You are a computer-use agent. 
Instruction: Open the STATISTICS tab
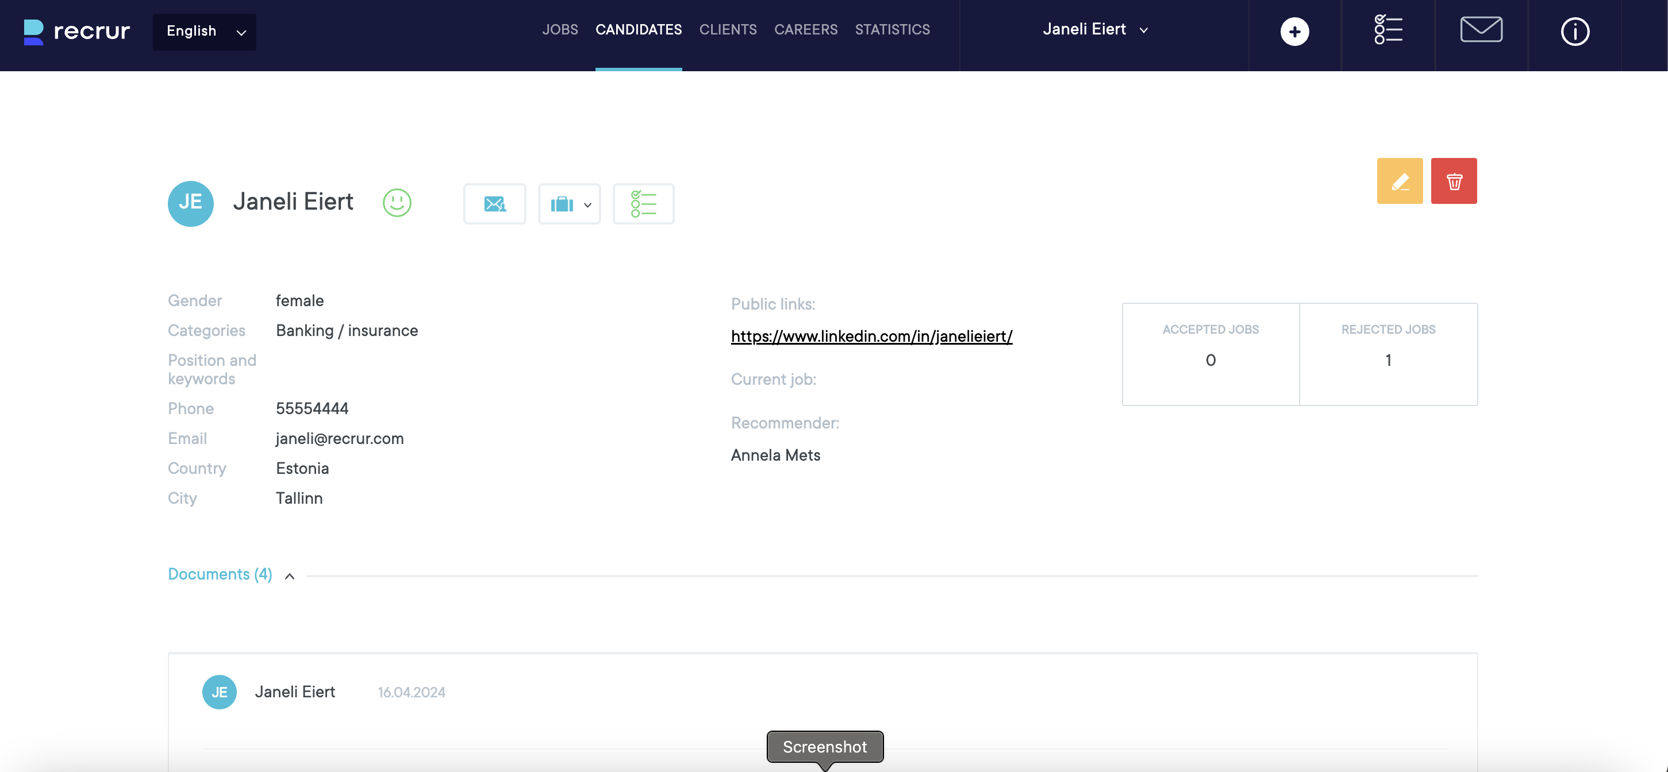[x=891, y=30]
